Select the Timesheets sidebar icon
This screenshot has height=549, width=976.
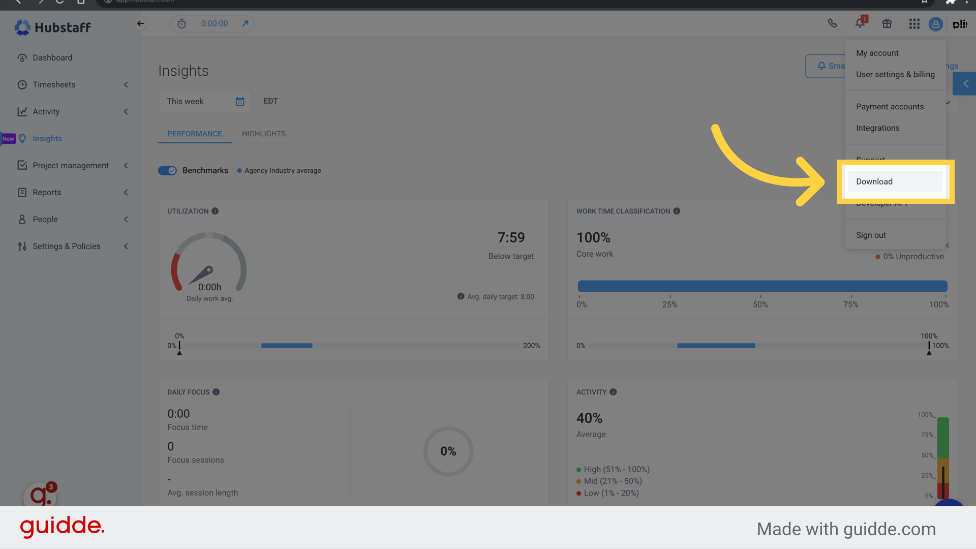pyautogui.click(x=22, y=84)
